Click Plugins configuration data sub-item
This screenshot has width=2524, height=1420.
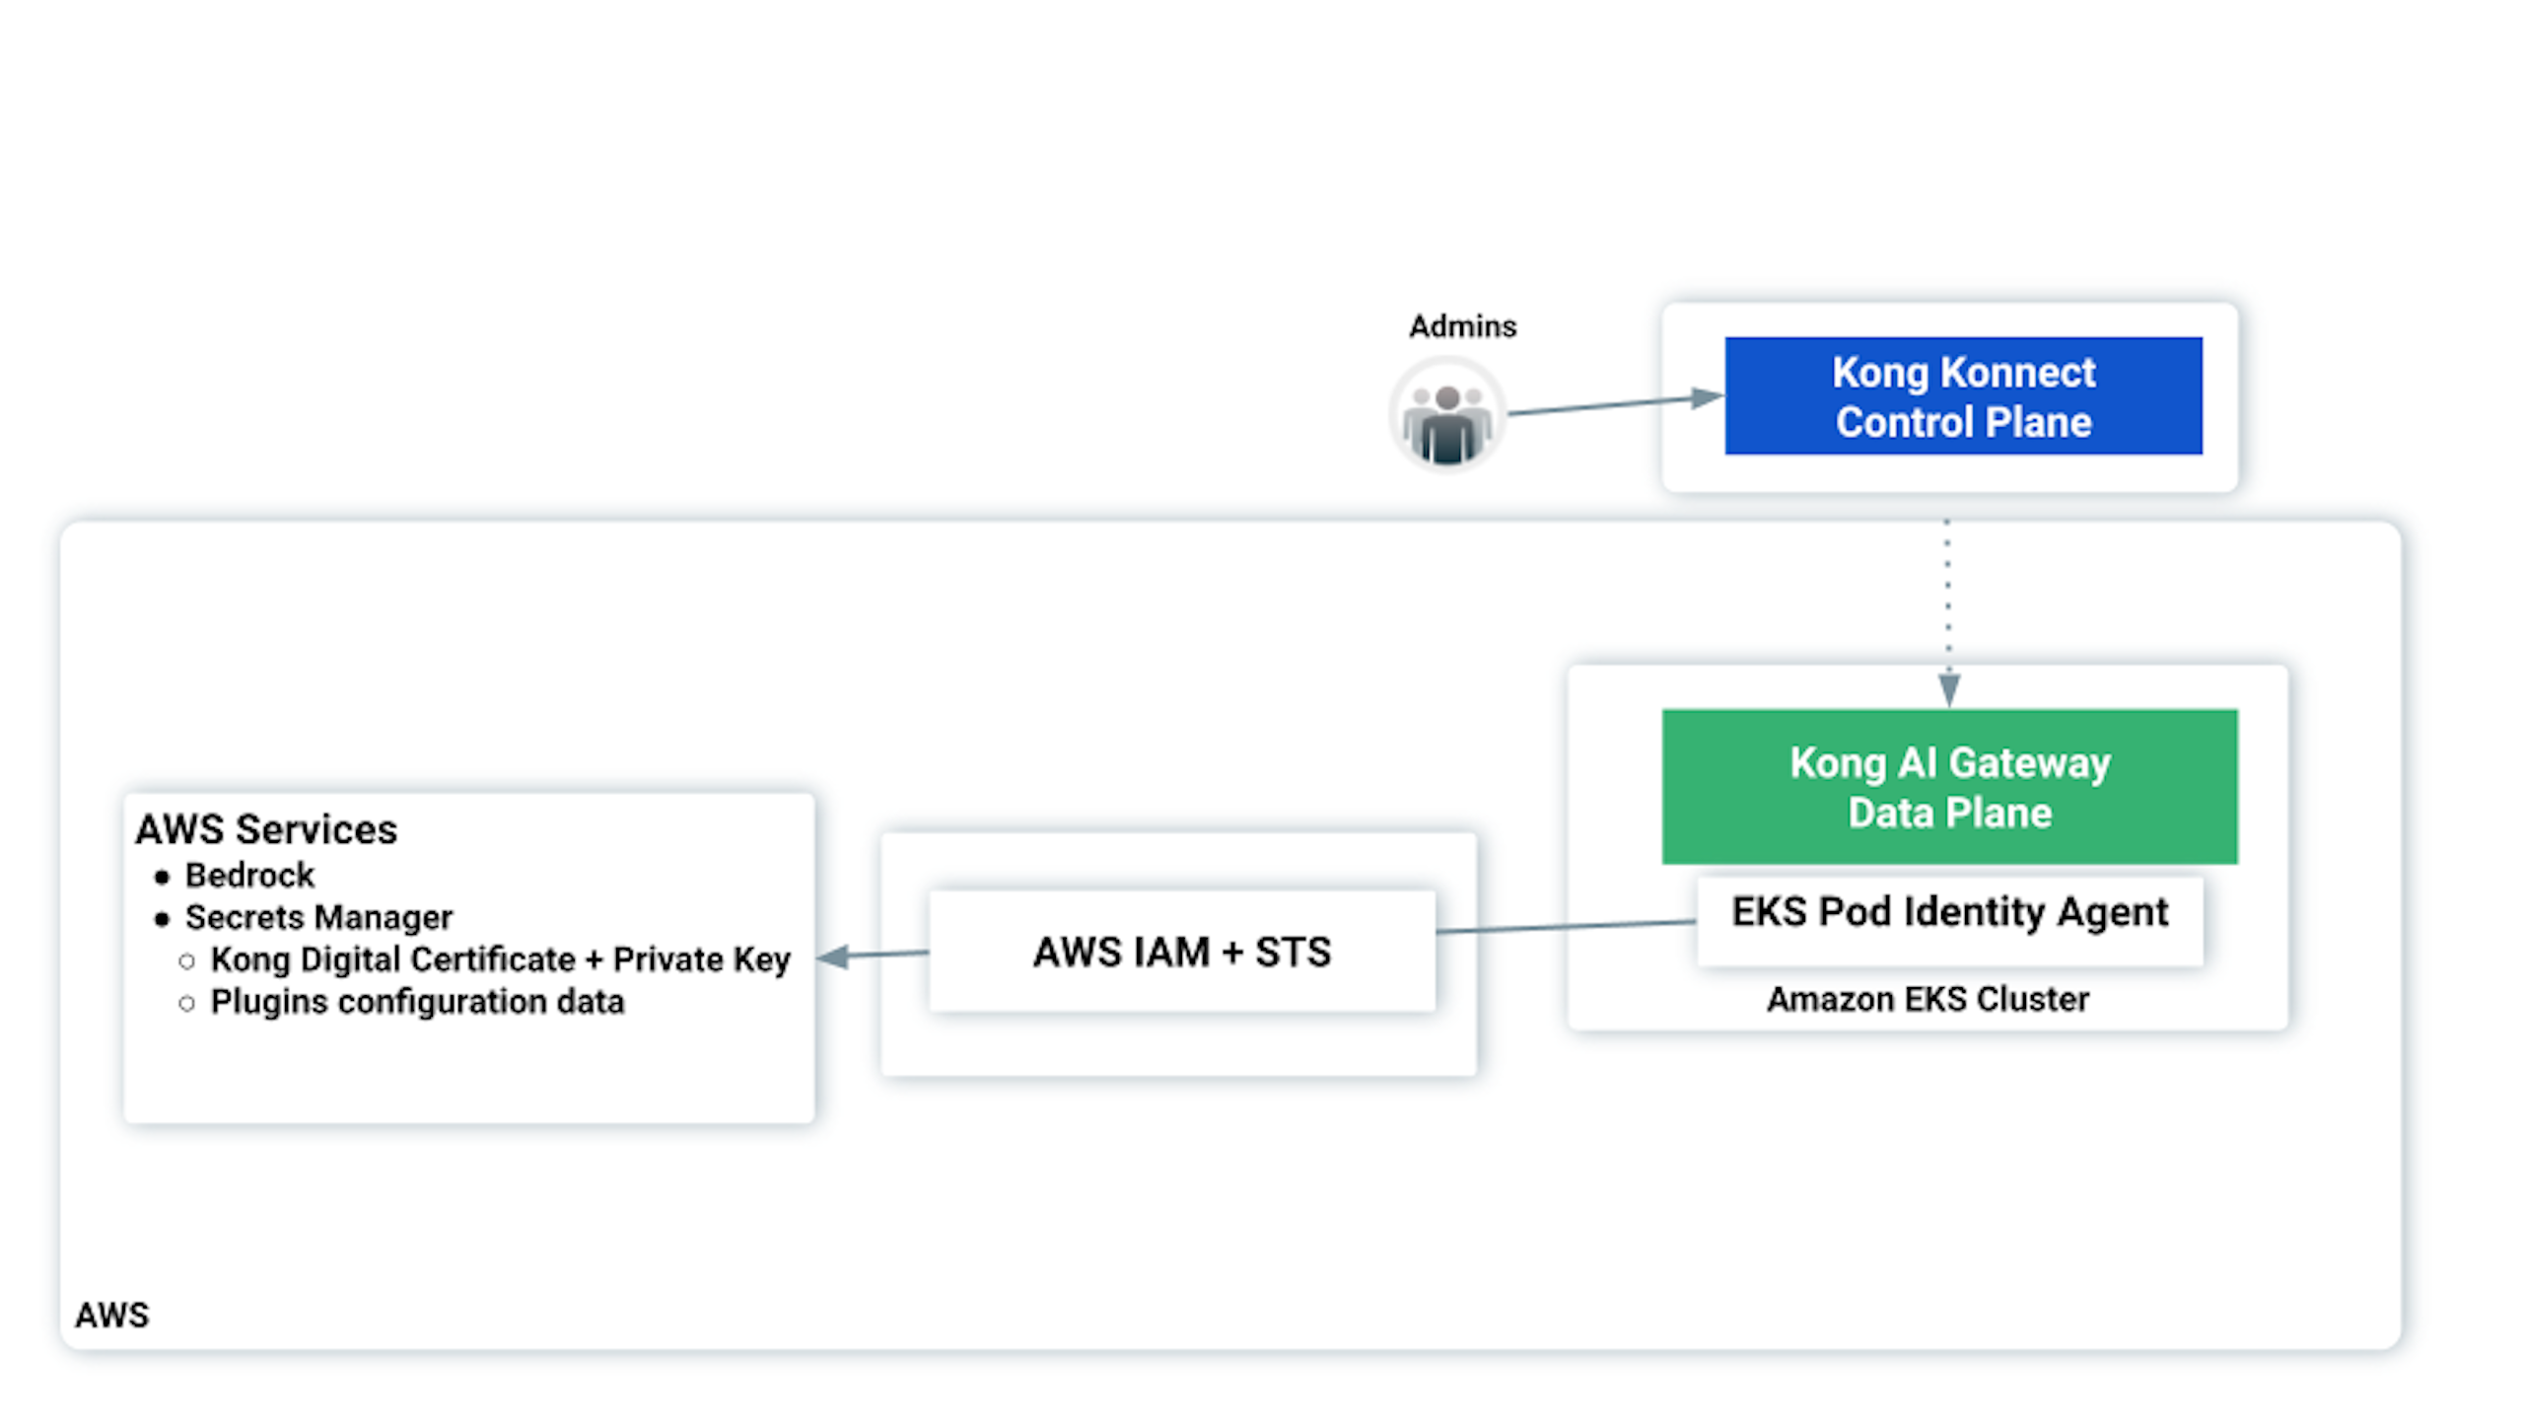point(417,1002)
